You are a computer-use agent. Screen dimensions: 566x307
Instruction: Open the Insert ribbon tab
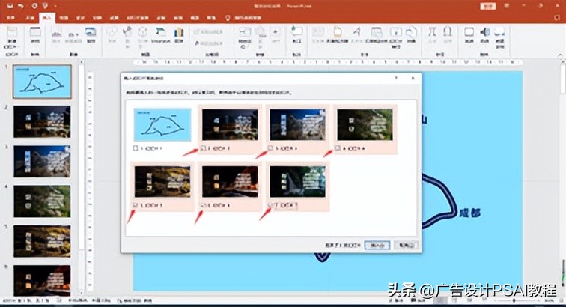click(46, 18)
